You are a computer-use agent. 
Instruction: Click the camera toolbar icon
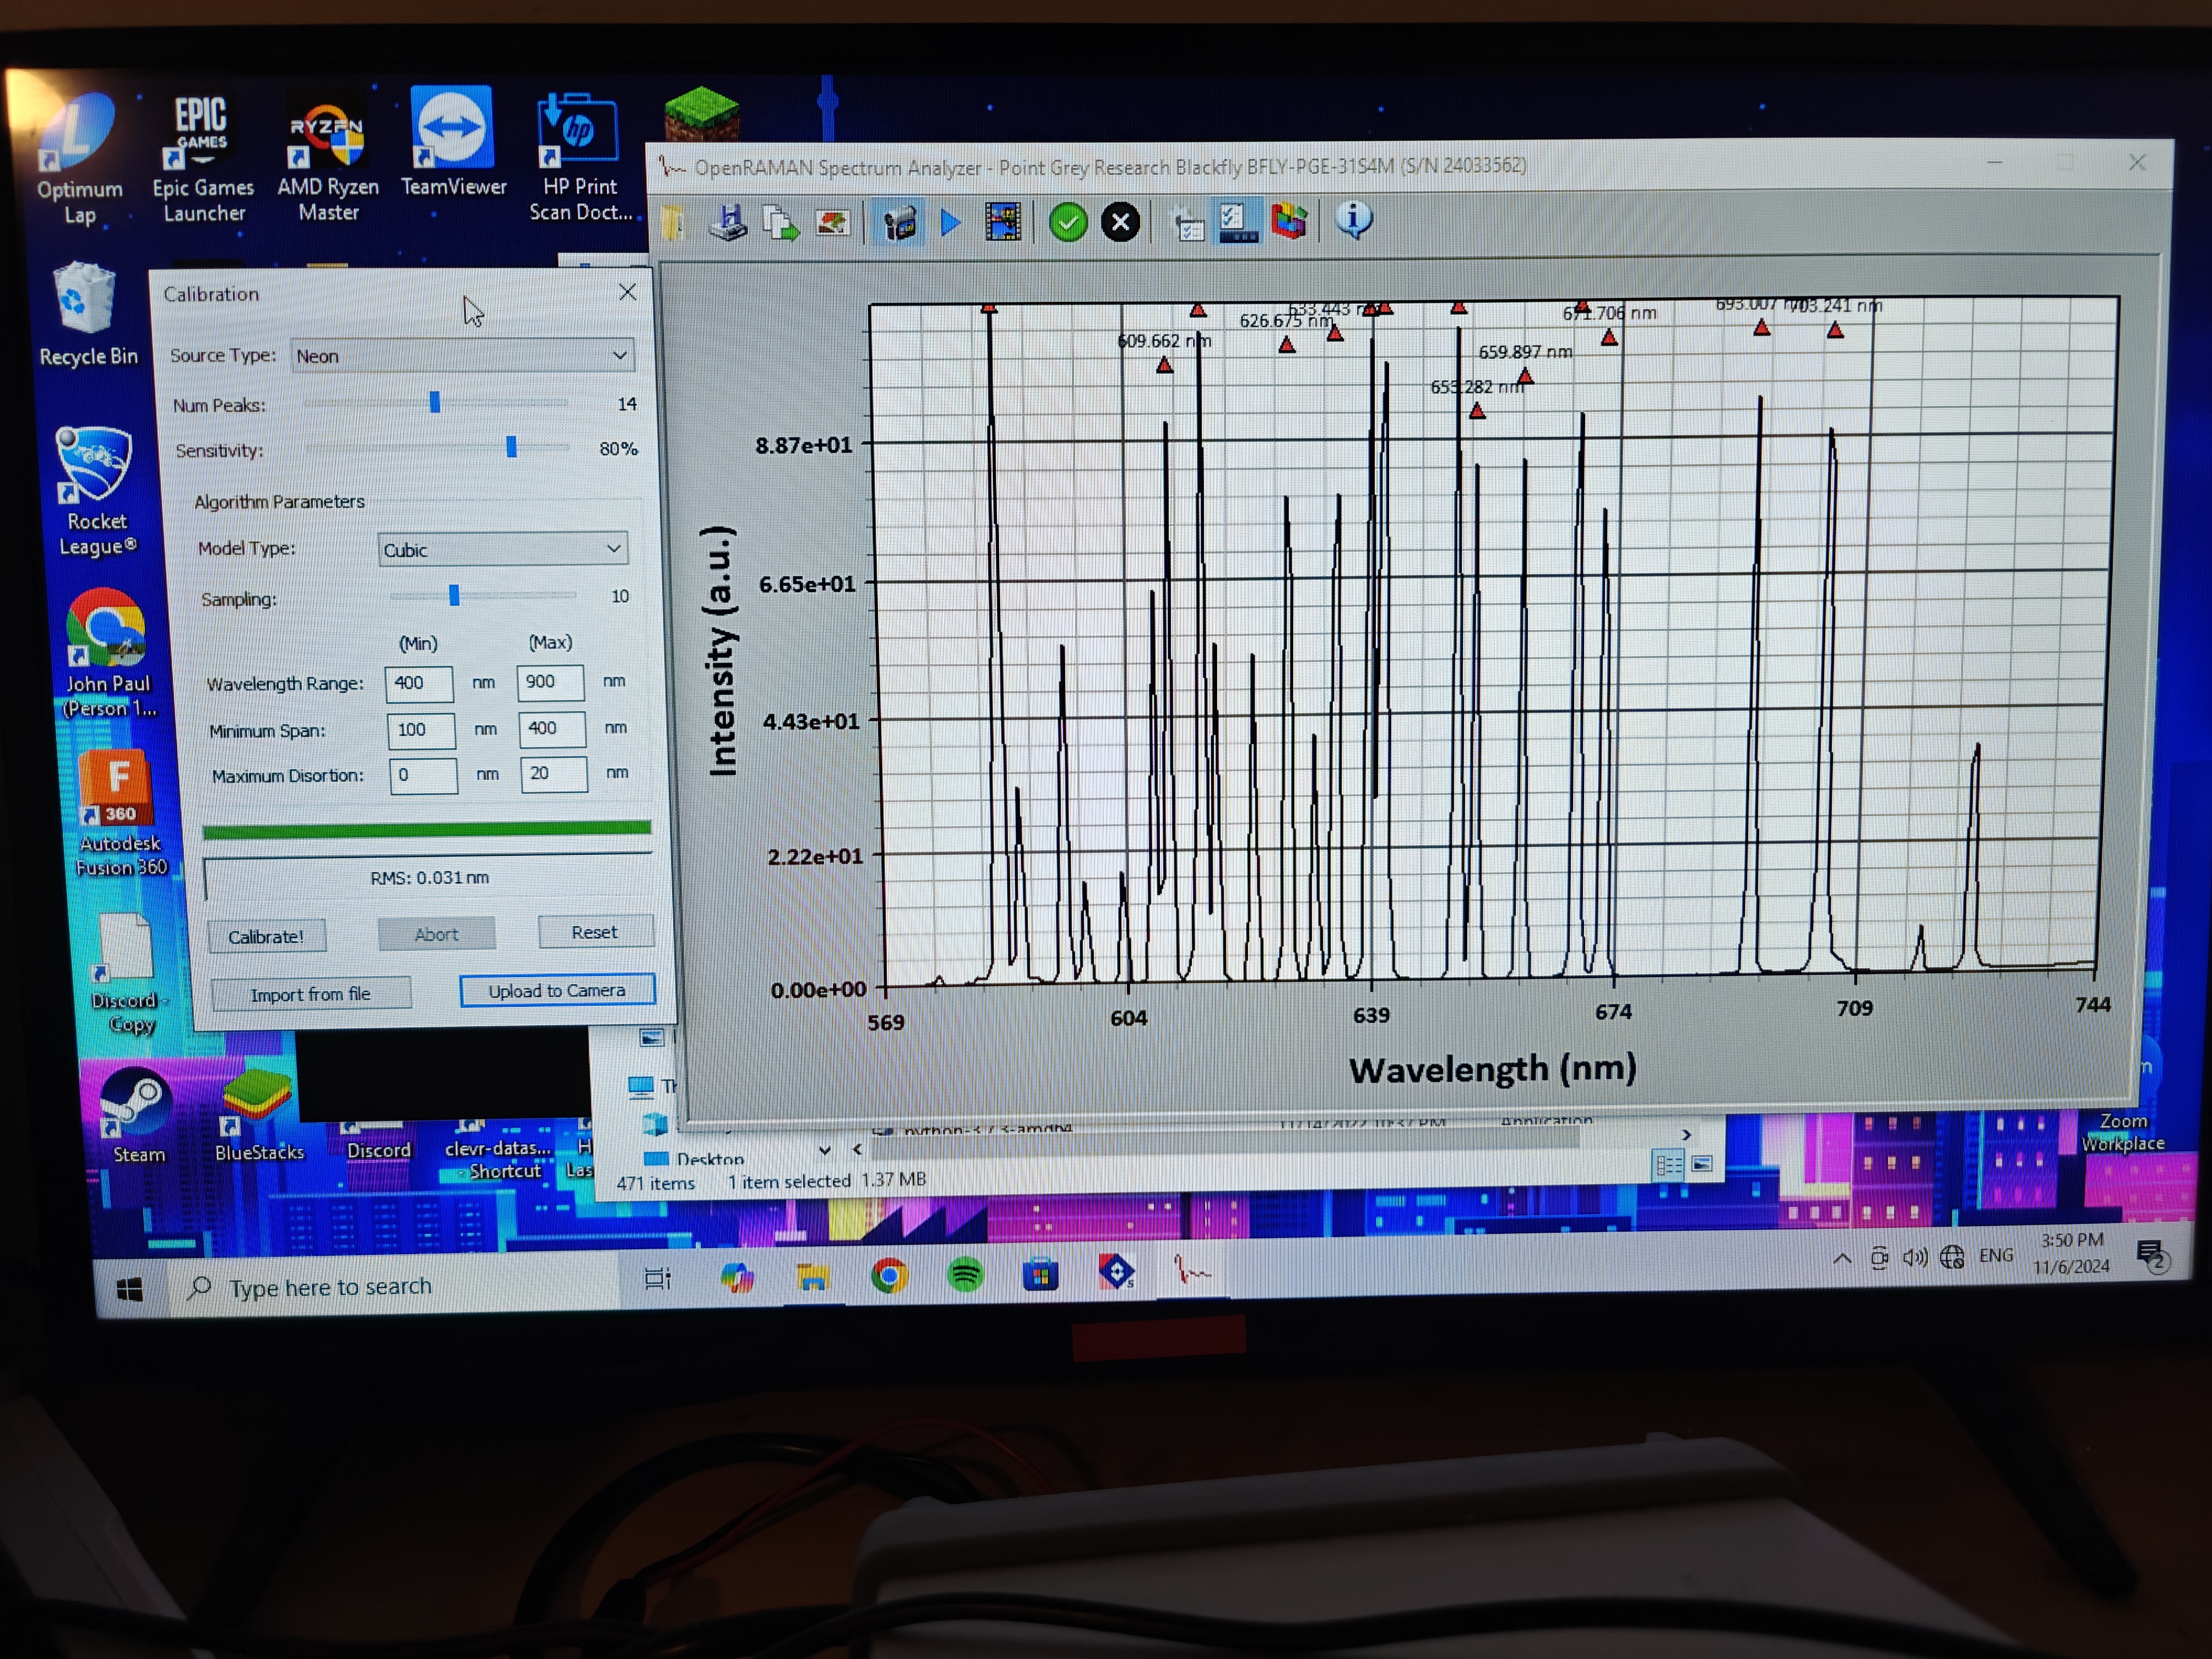coord(899,222)
